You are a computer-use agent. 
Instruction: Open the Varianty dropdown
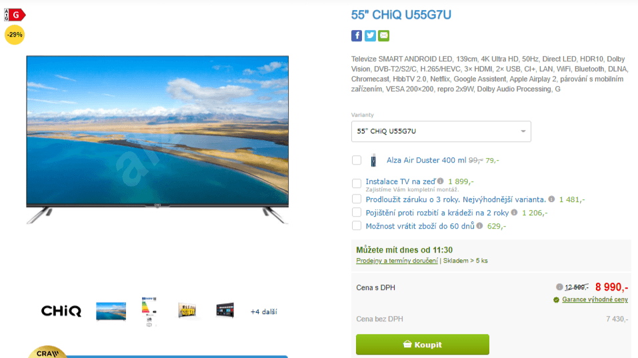[x=441, y=131]
